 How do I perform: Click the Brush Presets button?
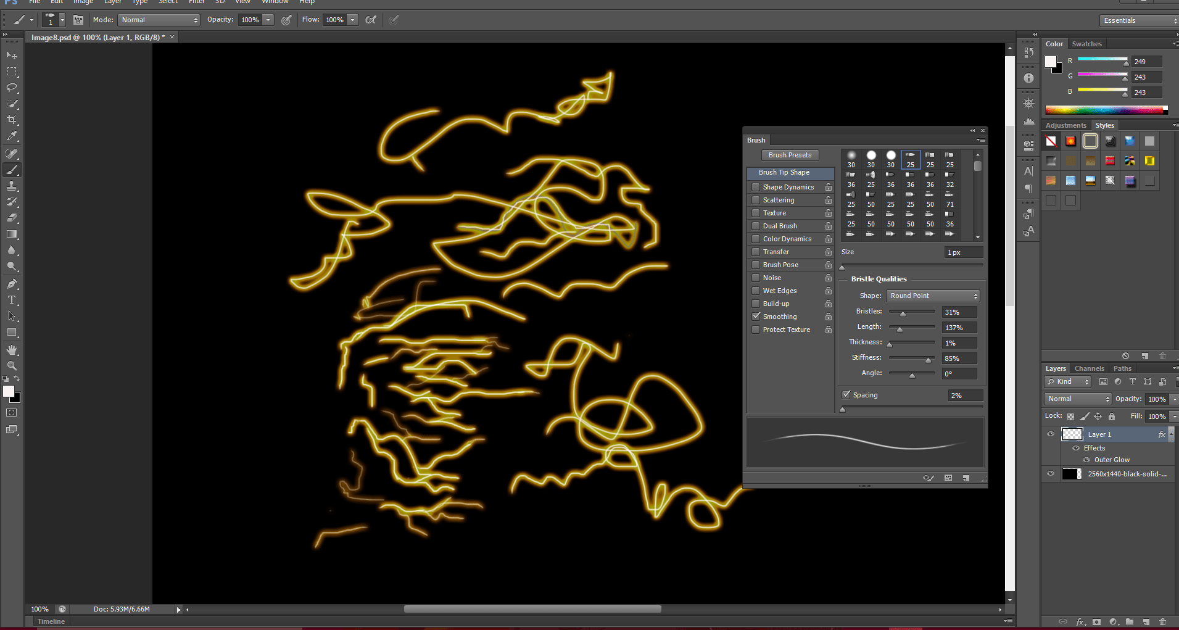coord(790,155)
